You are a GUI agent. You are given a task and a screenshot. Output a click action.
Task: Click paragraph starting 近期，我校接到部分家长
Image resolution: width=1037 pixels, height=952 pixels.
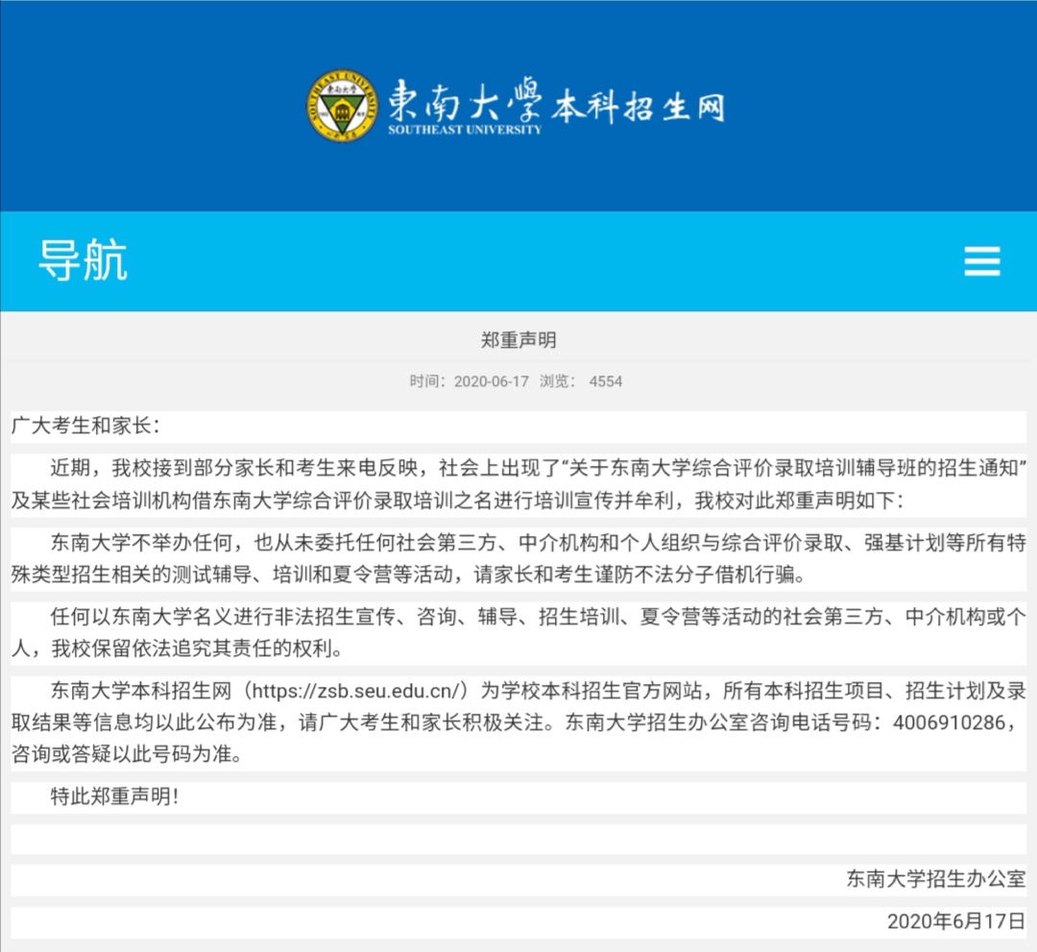click(518, 484)
